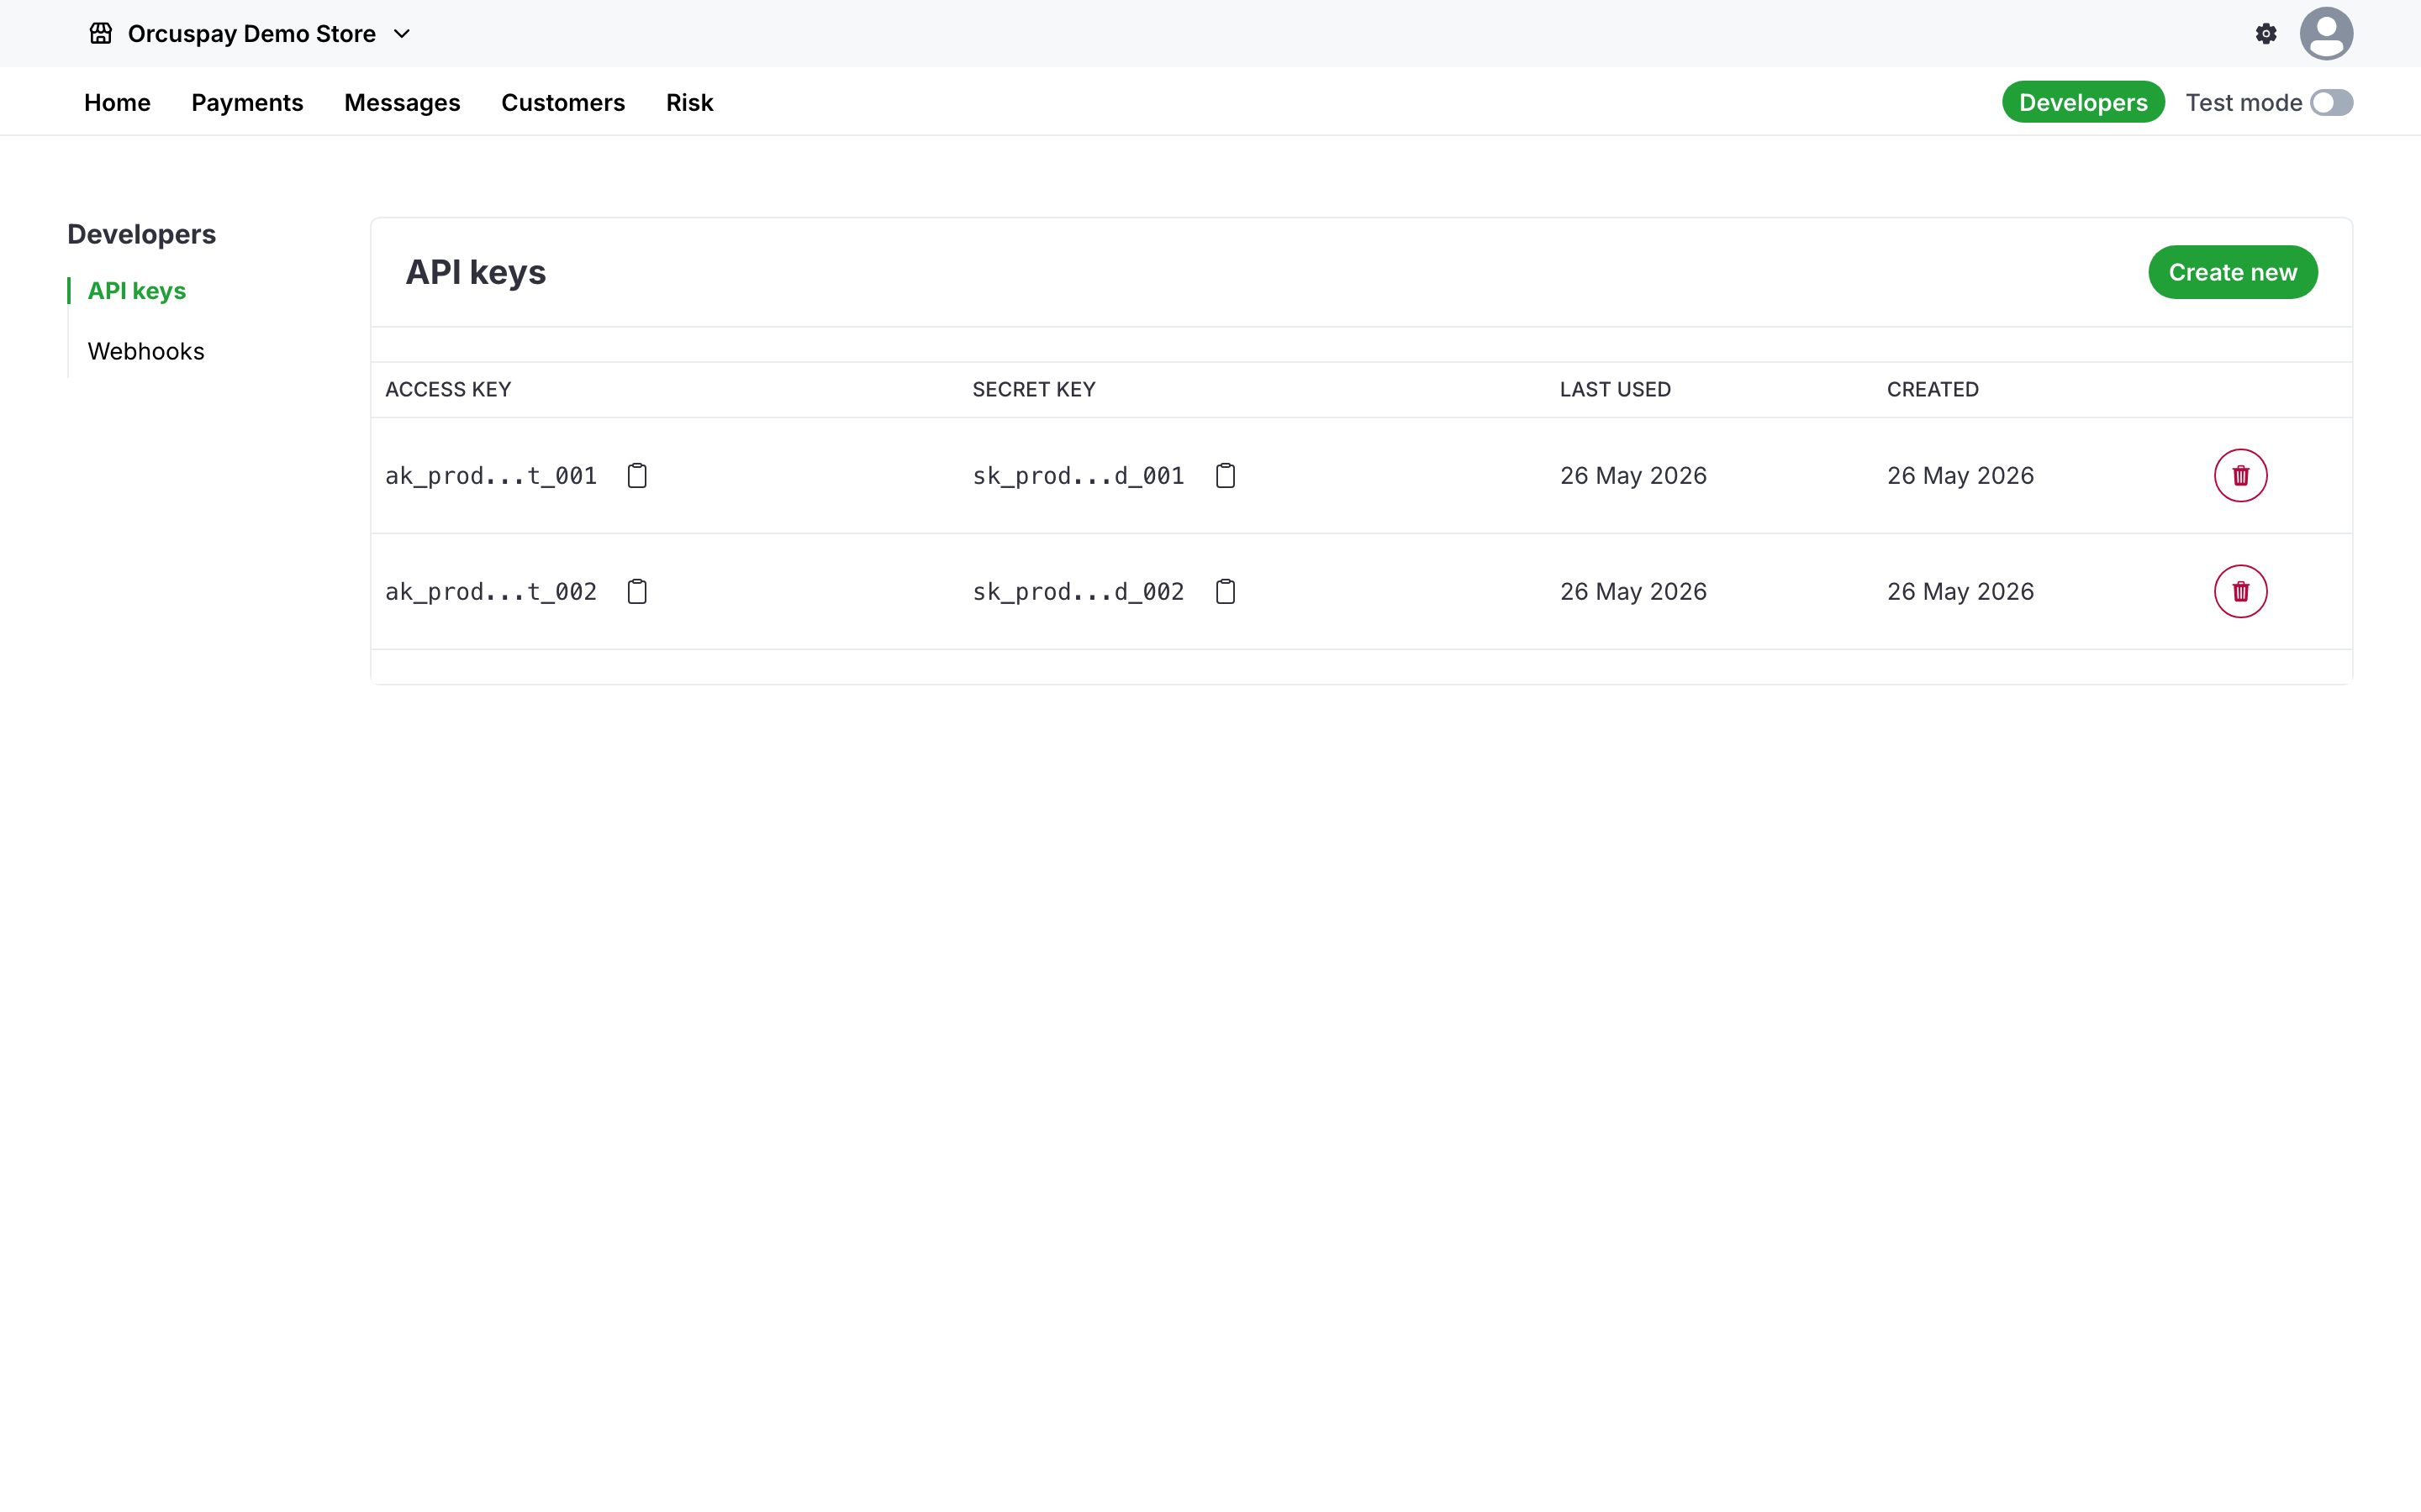Click the store icon beside Orcuspay Demo Store
Image resolution: width=2421 pixels, height=1512 pixels.
tap(101, 34)
